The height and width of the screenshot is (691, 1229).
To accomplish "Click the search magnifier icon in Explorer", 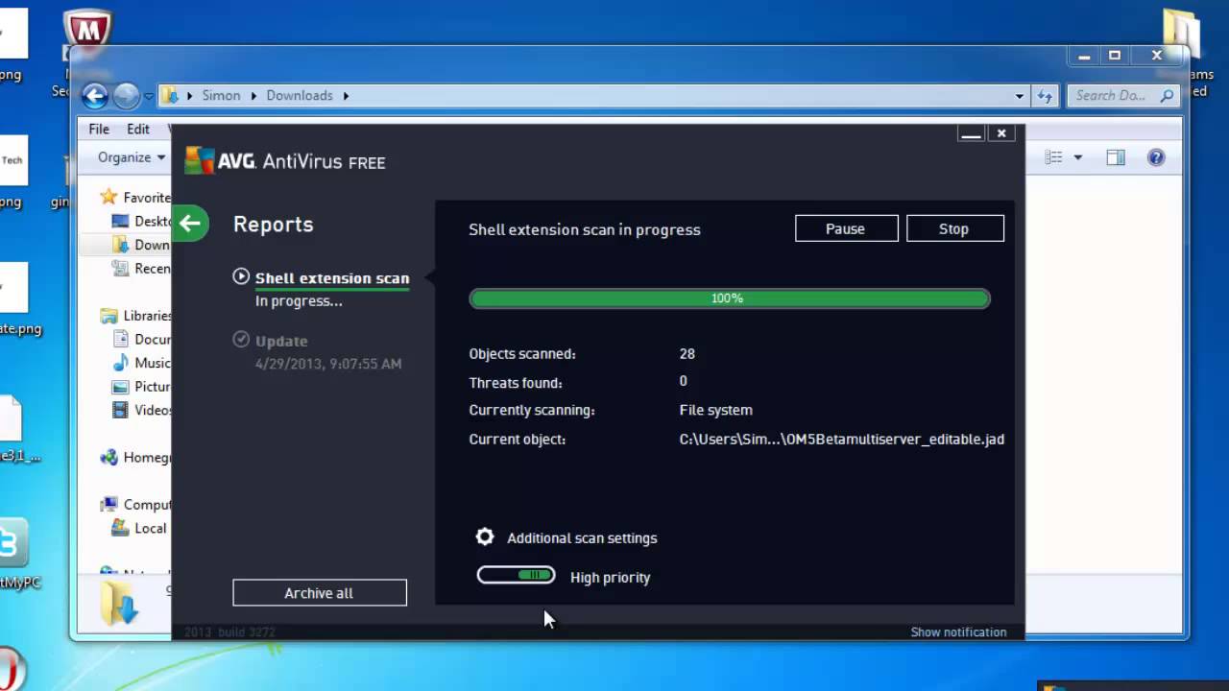I will point(1168,95).
